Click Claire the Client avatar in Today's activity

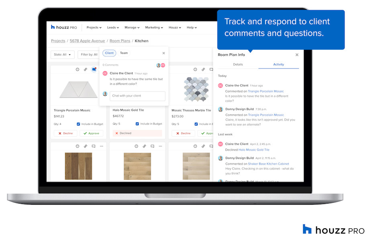point(221,85)
